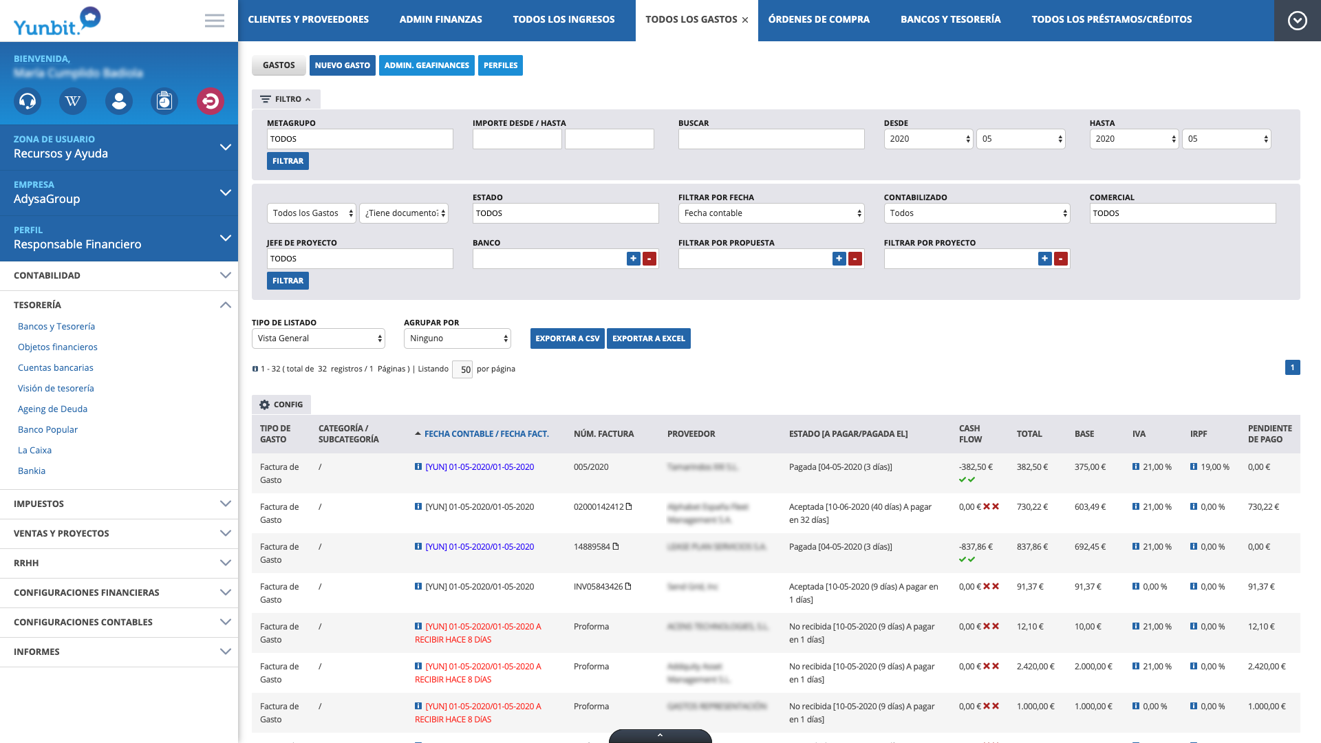Open Cuentas bancarias link

pos(56,367)
